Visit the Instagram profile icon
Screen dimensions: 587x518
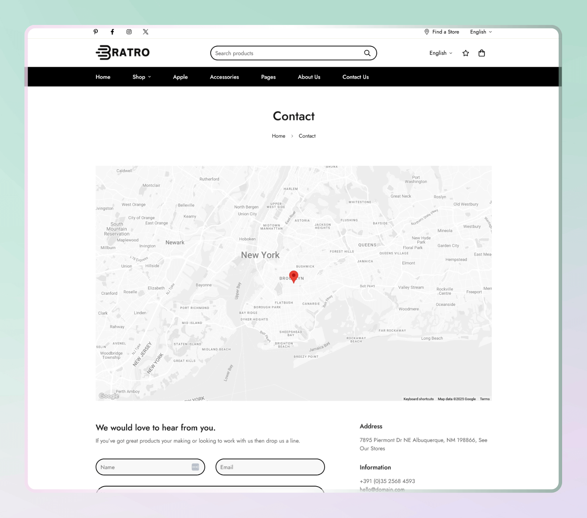[129, 32]
